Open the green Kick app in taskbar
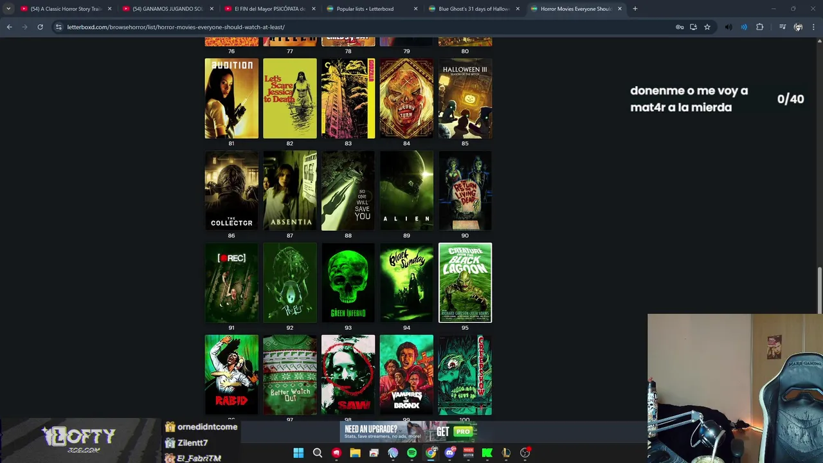The image size is (823, 463). tap(487, 453)
